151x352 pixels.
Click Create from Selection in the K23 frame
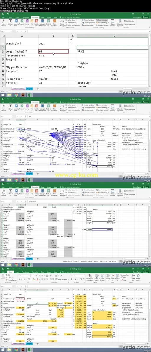(73, 195)
